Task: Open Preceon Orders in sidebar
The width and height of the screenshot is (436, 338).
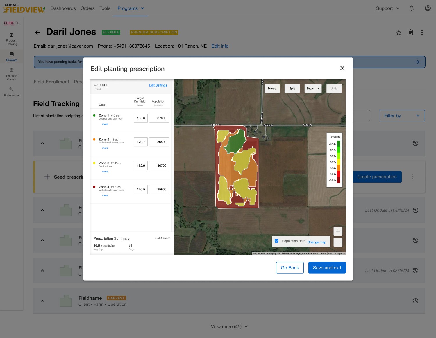Action: 12,74
